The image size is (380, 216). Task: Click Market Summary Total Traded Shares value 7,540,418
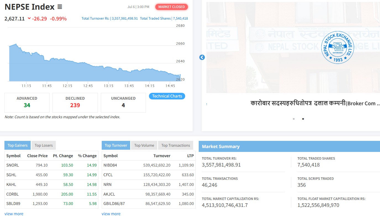point(308,165)
